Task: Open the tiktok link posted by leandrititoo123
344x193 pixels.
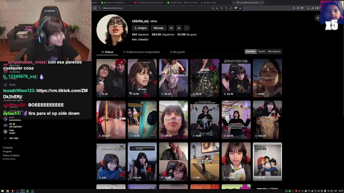Action: point(45,94)
